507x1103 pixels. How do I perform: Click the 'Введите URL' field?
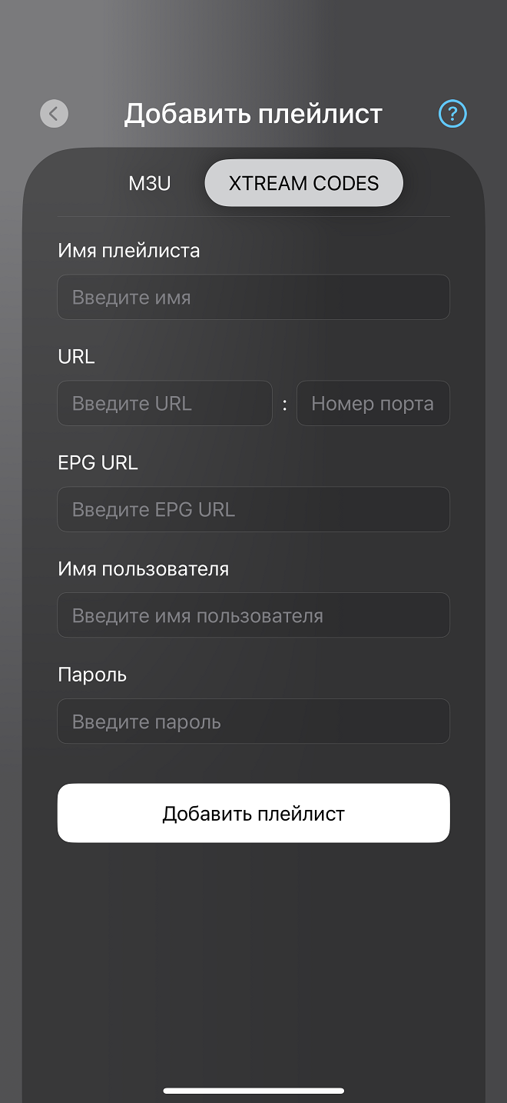[x=164, y=403]
